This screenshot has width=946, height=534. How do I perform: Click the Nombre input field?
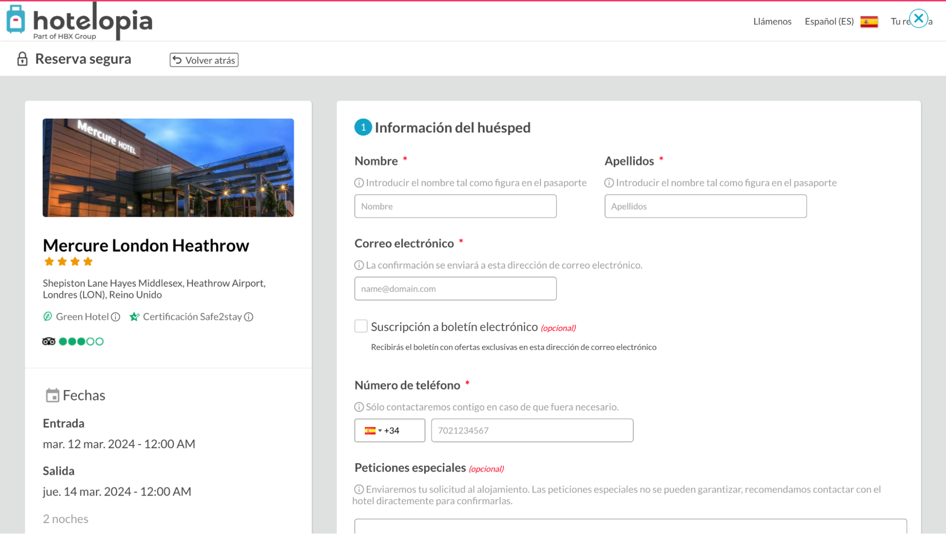(455, 206)
